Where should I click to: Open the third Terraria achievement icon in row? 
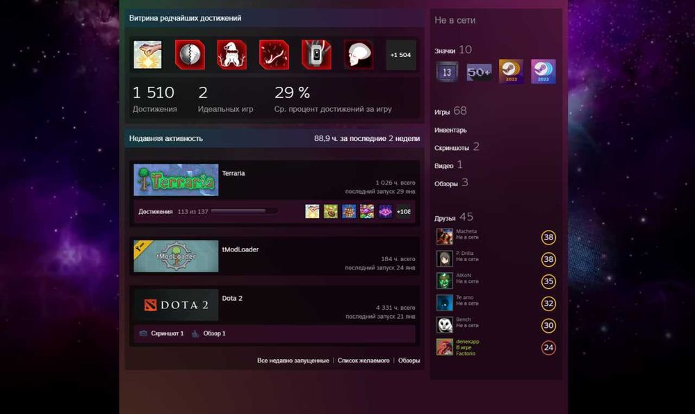click(349, 212)
